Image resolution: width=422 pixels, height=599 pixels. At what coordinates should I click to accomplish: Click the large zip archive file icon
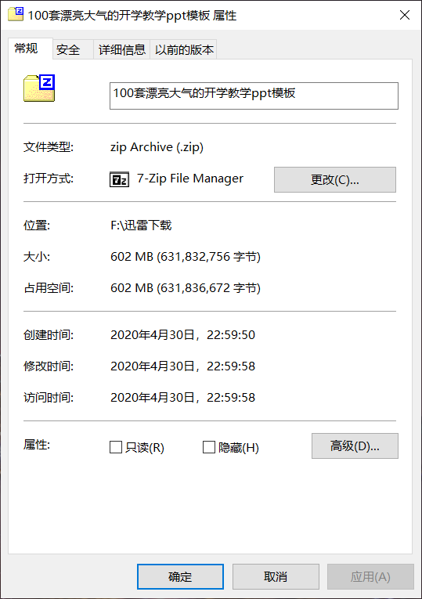pos(39,88)
